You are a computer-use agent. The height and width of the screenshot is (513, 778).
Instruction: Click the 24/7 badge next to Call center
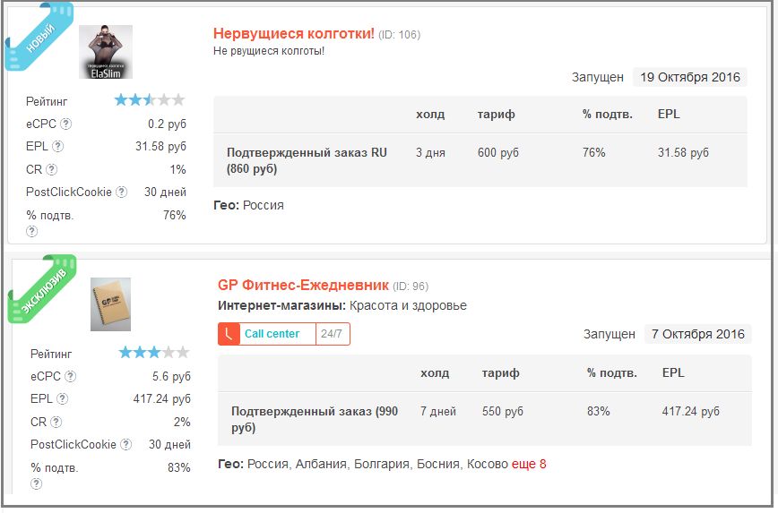[x=332, y=334]
